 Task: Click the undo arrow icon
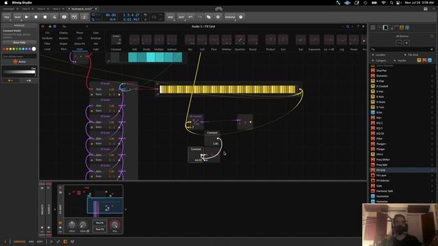point(190,17)
